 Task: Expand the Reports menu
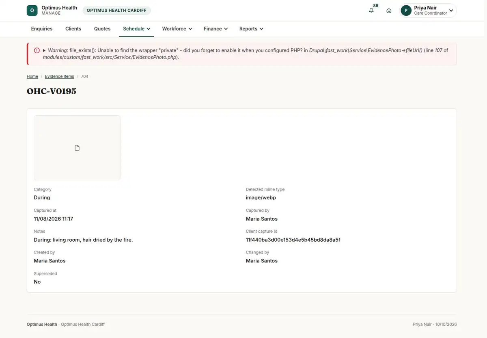251,29
